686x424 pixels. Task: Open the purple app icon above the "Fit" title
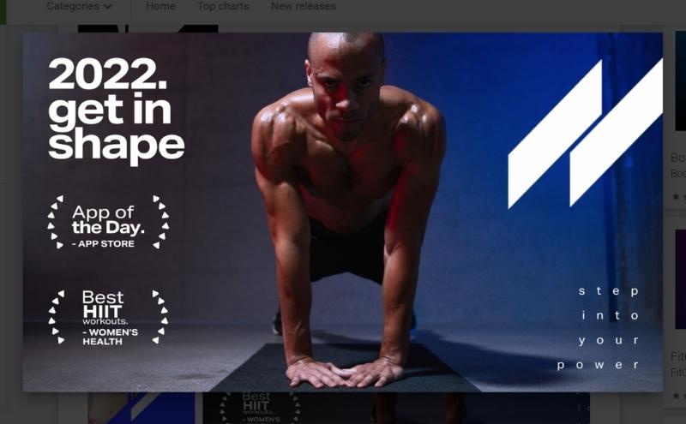(x=680, y=279)
